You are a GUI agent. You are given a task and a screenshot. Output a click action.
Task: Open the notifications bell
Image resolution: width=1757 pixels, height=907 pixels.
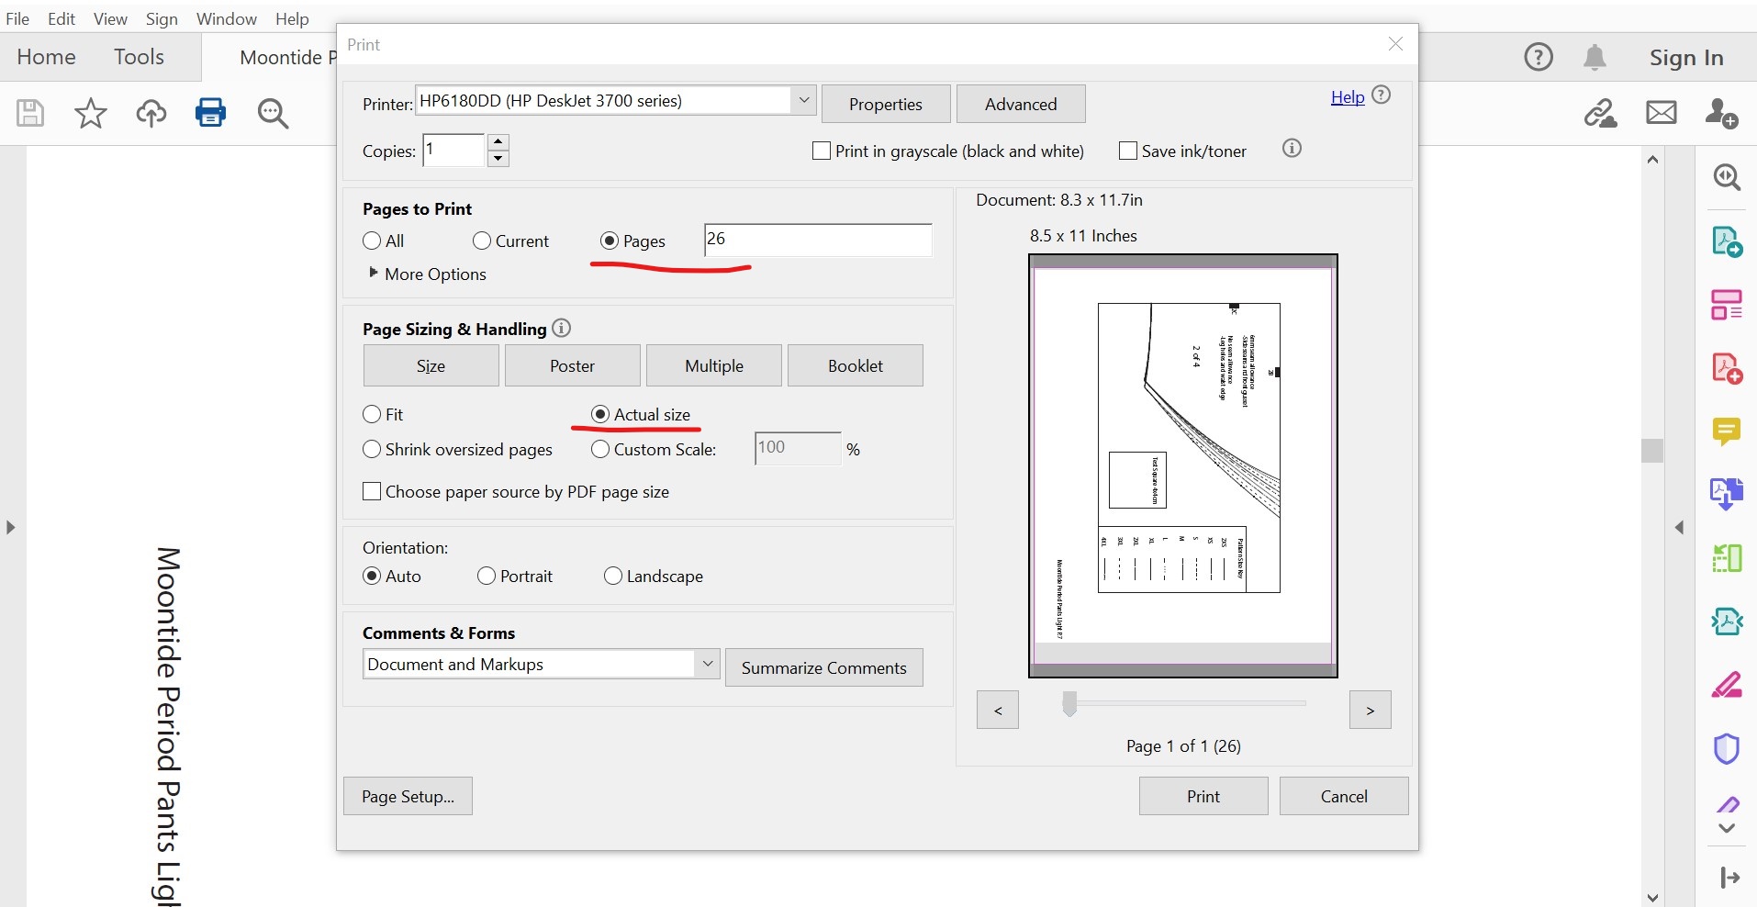(1595, 57)
